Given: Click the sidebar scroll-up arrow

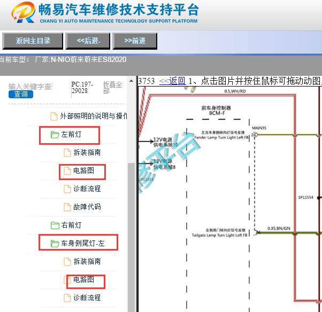Looking at the screenshot, I should (131, 81).
